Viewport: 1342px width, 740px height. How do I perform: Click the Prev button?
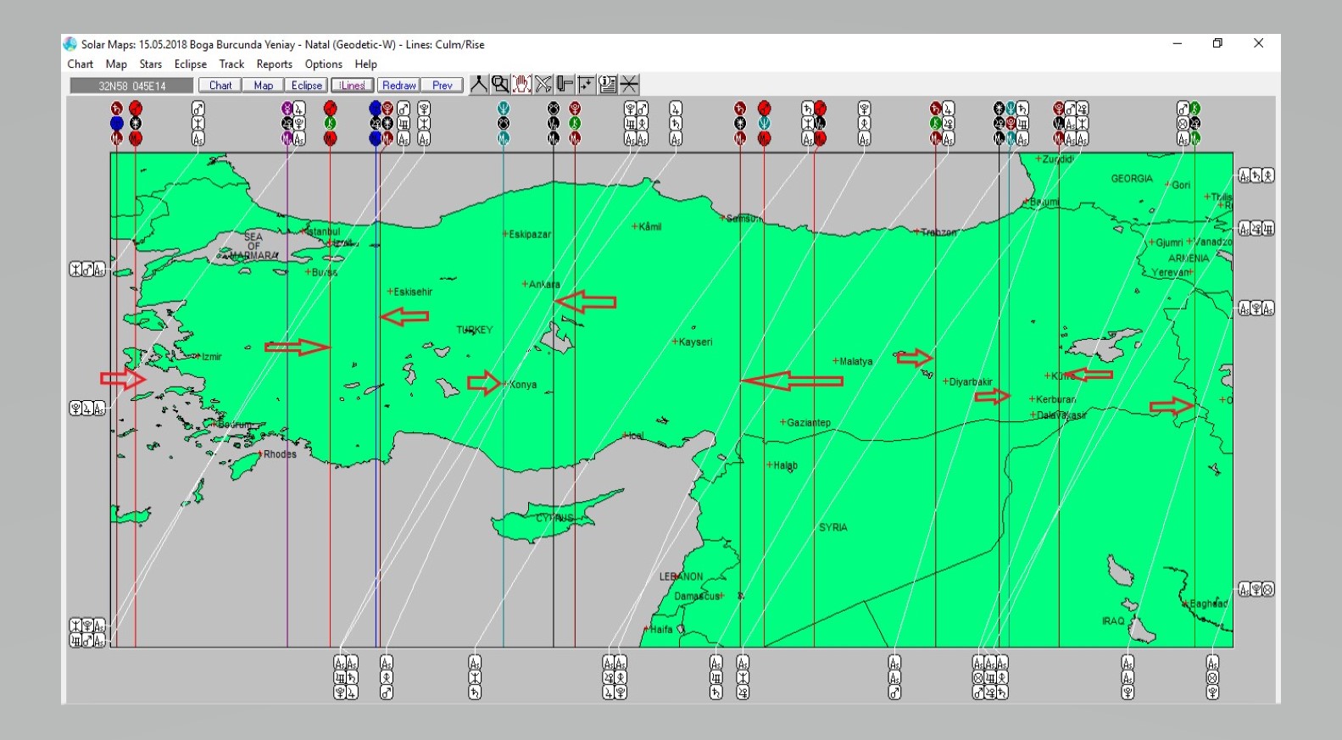point(442,86)
